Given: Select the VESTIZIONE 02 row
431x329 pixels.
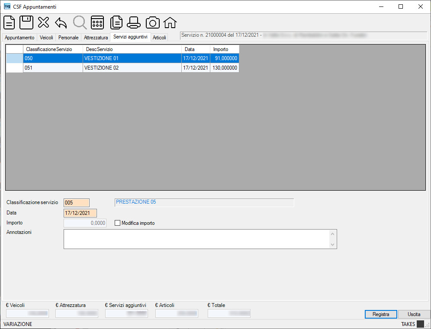Looking at the screenshot, I should [122, 68].
